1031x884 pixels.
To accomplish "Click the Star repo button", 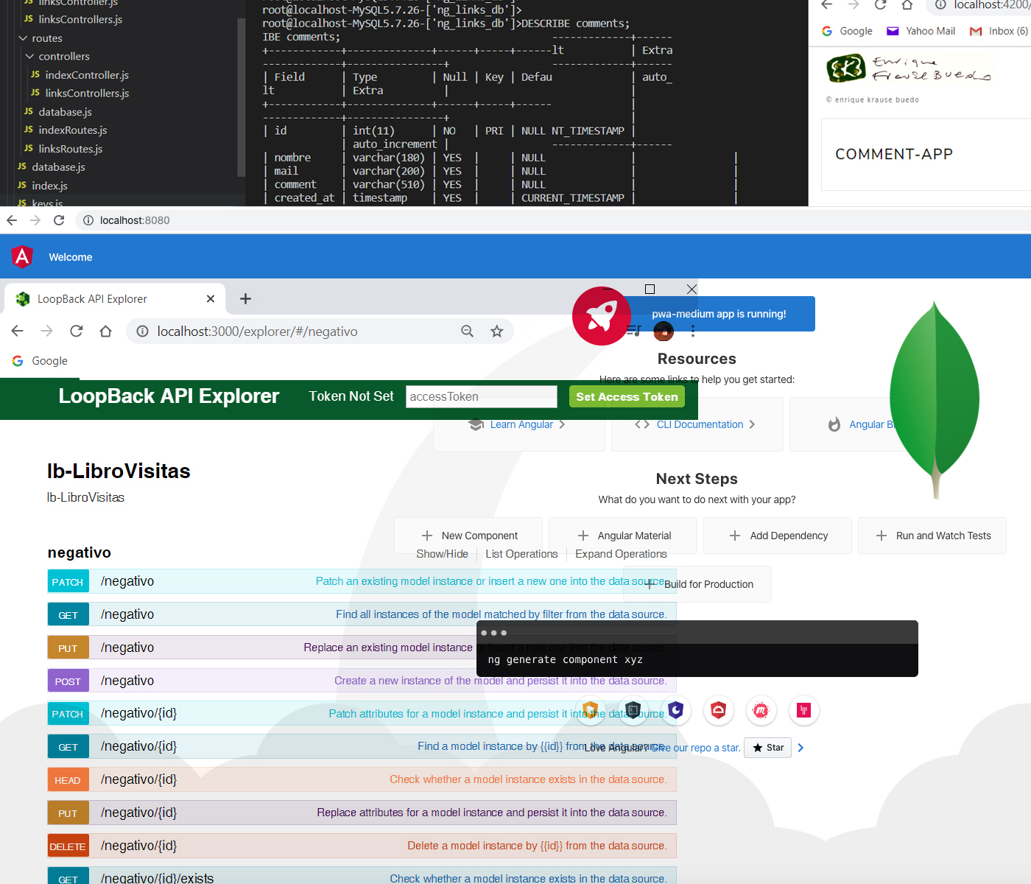I will point(767,748).
